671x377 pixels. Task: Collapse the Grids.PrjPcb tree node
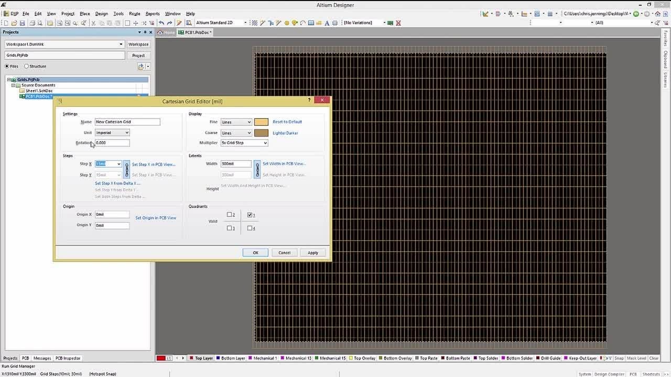(x=9, y=80)
